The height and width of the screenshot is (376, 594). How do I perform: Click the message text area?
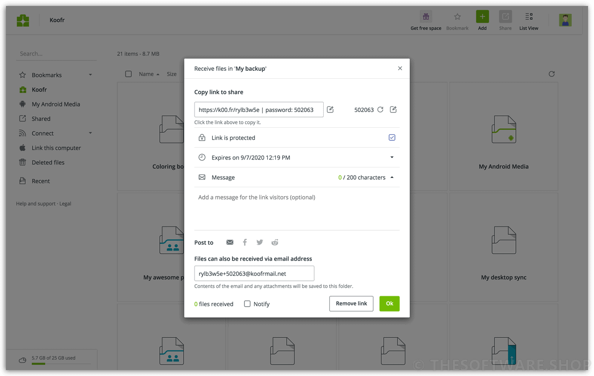297,208
